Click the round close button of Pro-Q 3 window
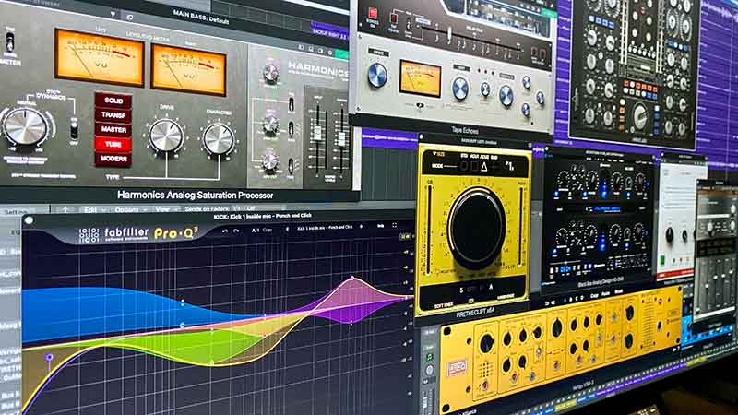The width and height of the screenshot is (738, 415). coord(30,220)
